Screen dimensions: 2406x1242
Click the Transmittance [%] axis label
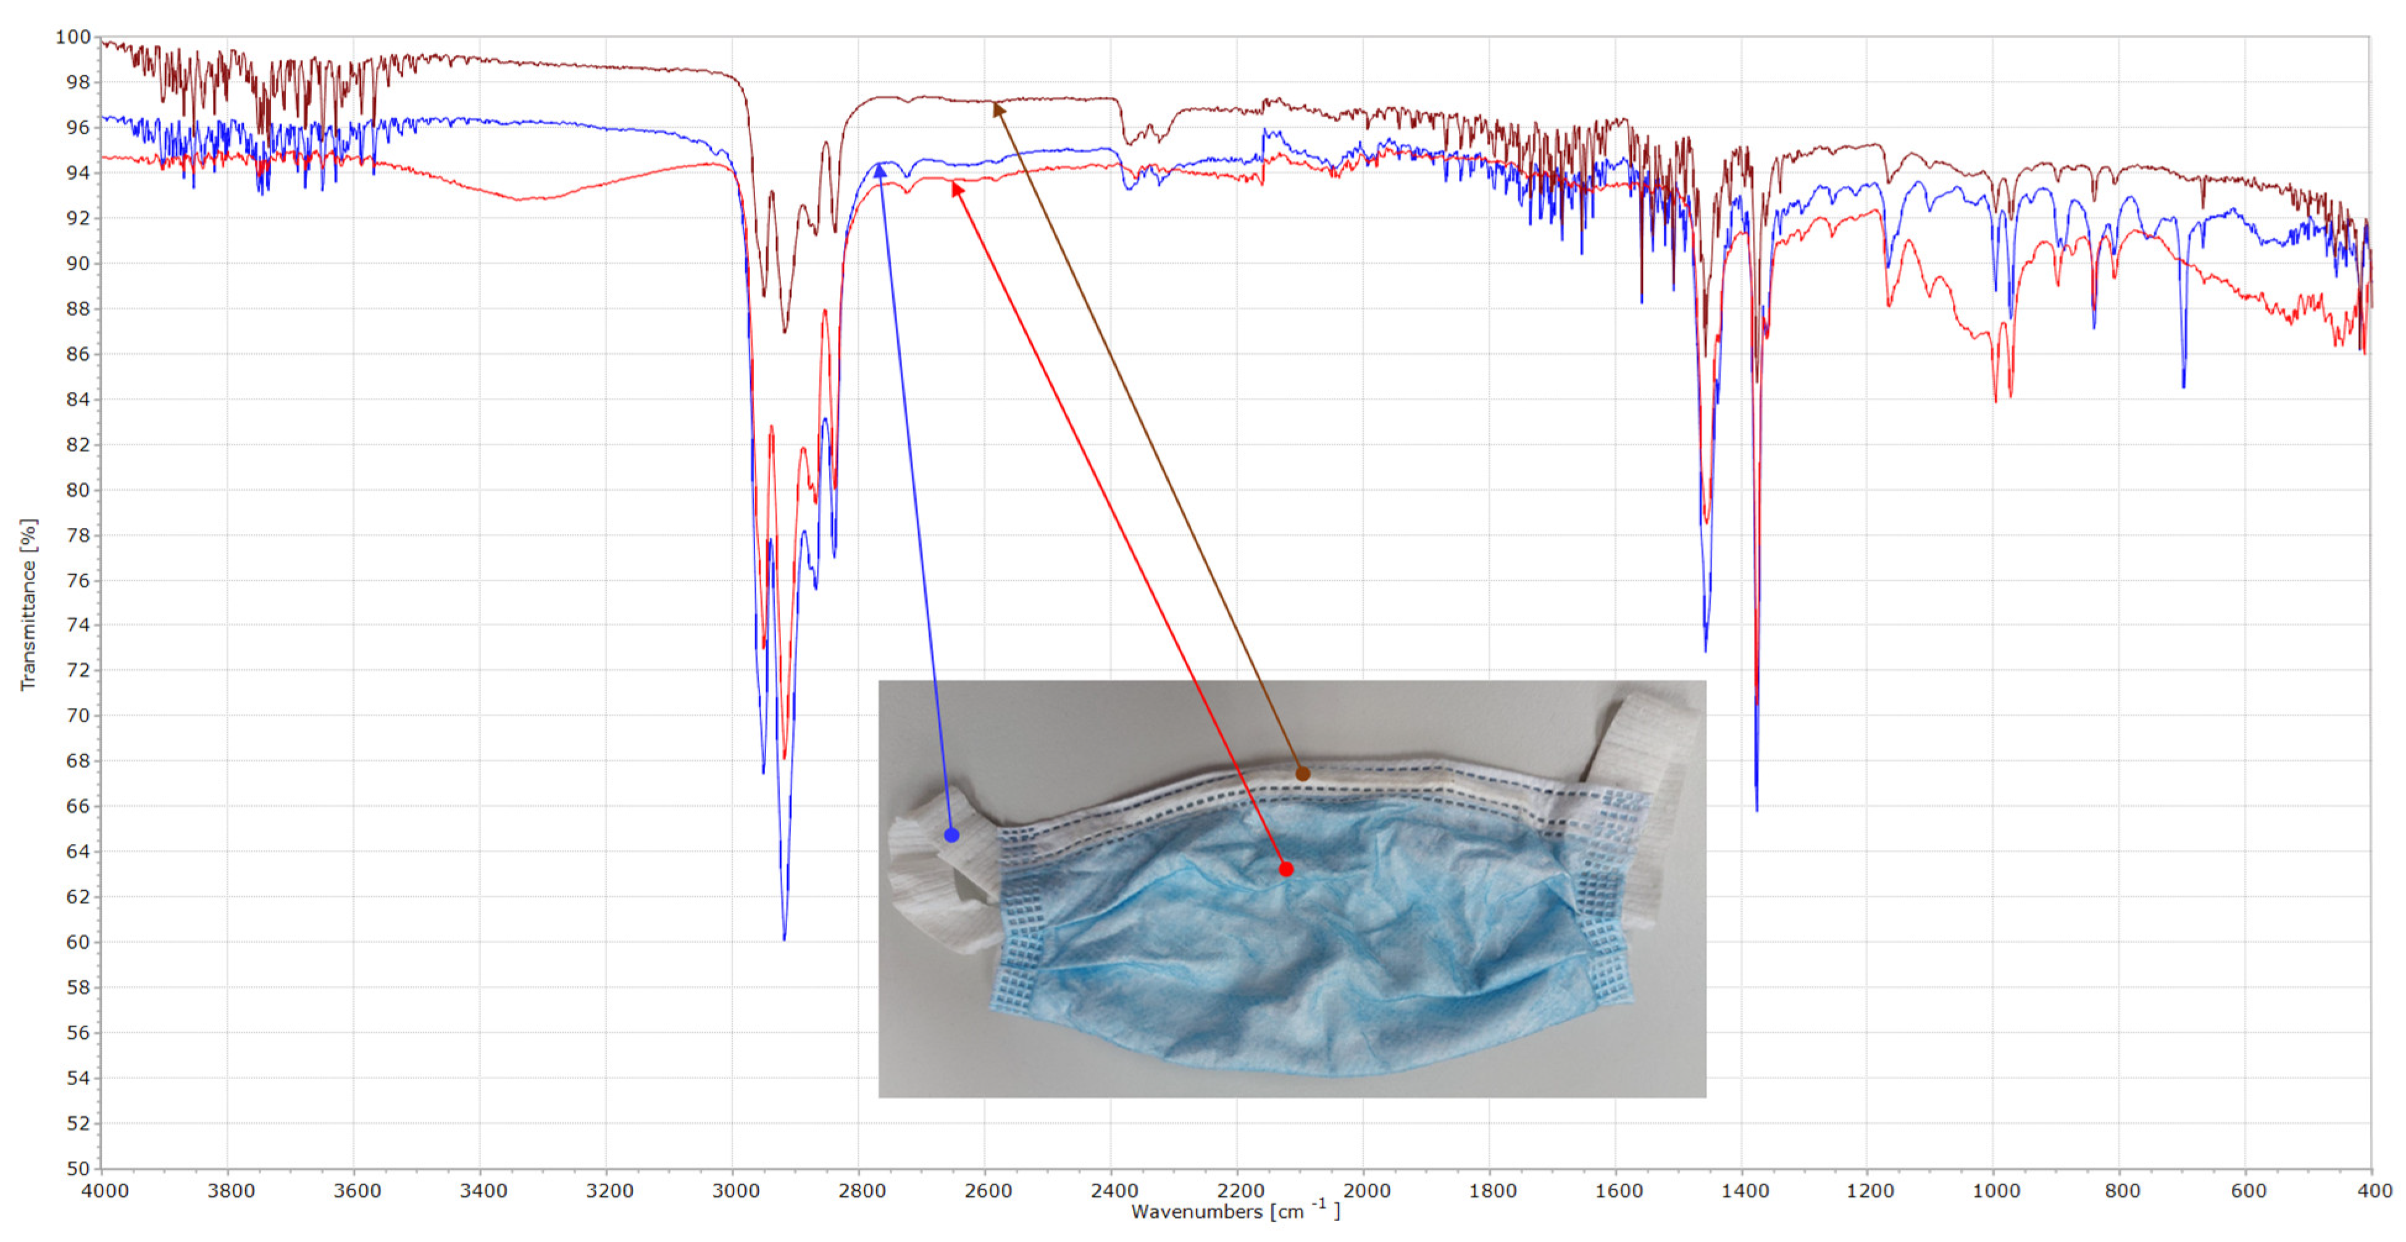click(29, 604)
